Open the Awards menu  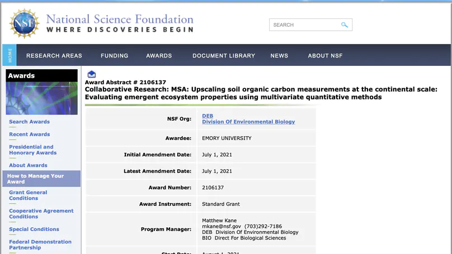pos(159,56)
